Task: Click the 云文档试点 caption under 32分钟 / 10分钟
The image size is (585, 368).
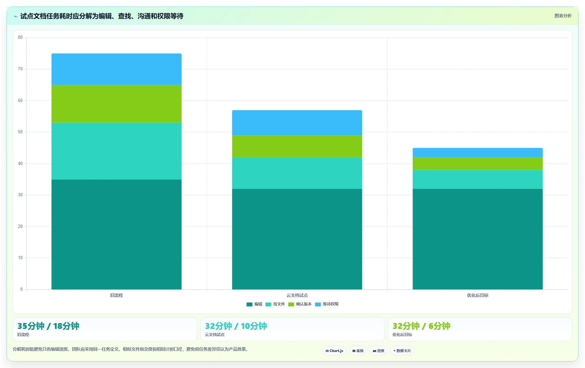Action: coord(214,335)
